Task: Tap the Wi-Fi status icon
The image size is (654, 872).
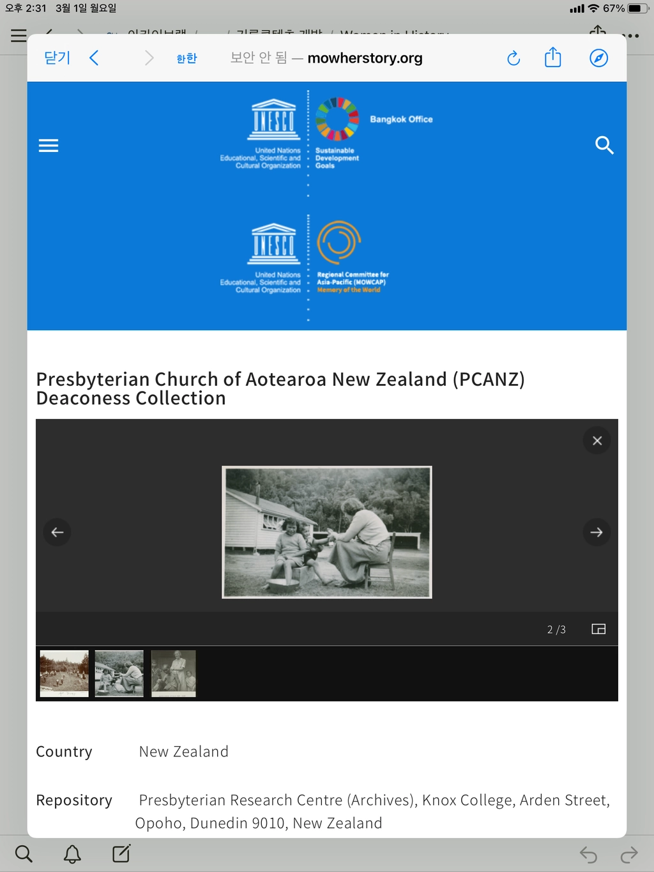Action: [x=593, y=8]
